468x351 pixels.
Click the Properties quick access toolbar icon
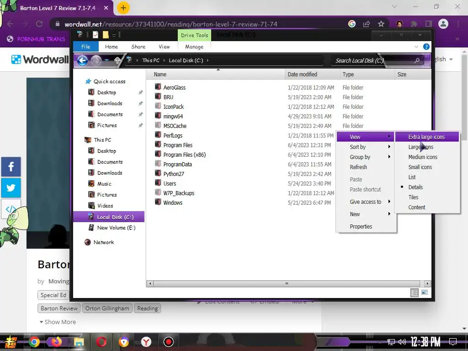[95, 35]
